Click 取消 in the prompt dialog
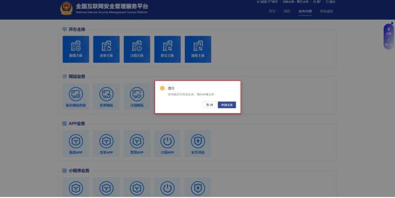The width and height of the screenshot is (395, 198). [210, 105]
